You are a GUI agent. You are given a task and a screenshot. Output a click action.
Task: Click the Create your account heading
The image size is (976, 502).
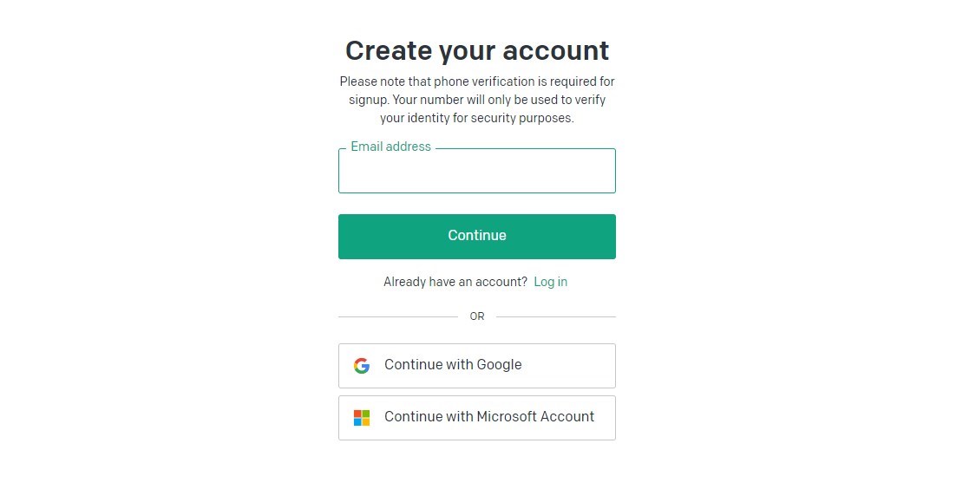(x=477, y=50)
